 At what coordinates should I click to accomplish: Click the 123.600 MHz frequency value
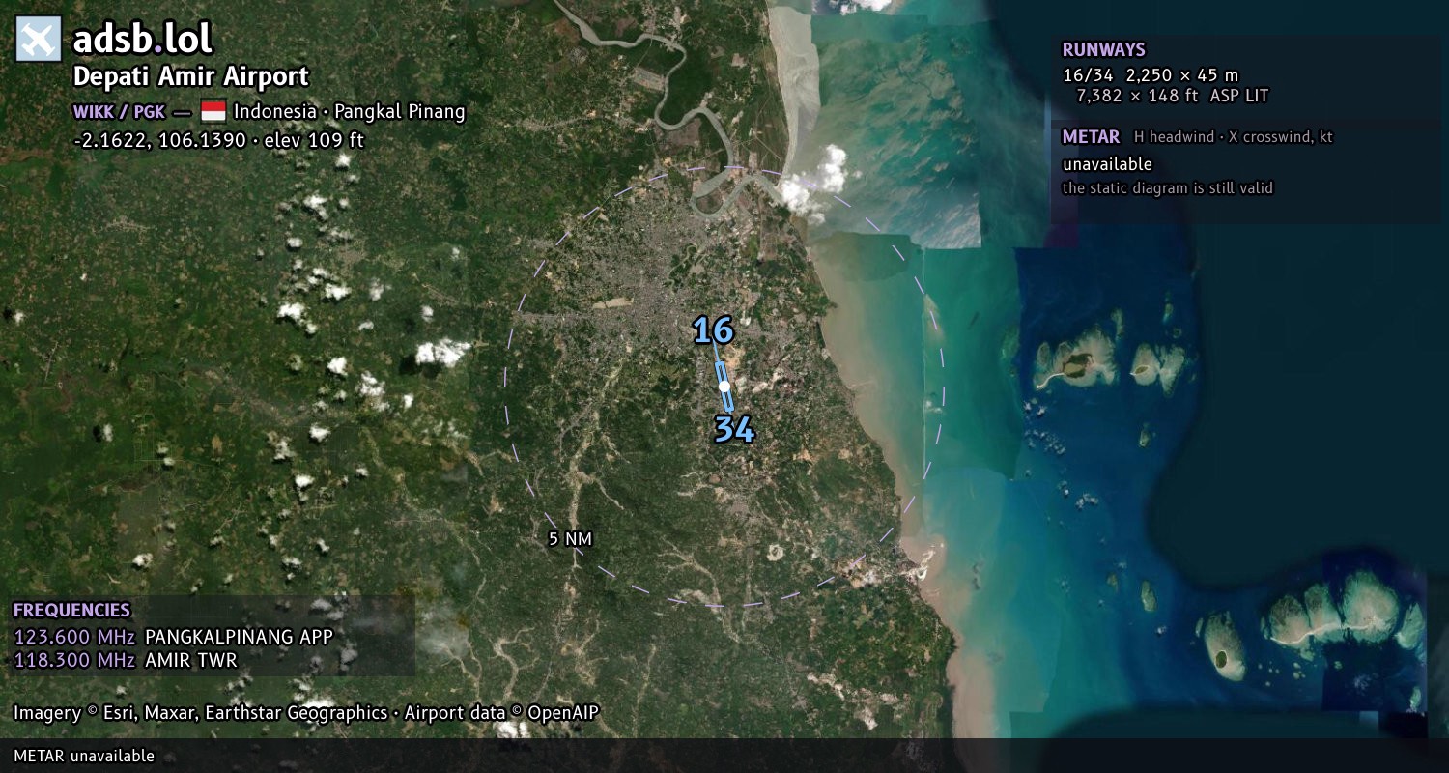(74, 637)
